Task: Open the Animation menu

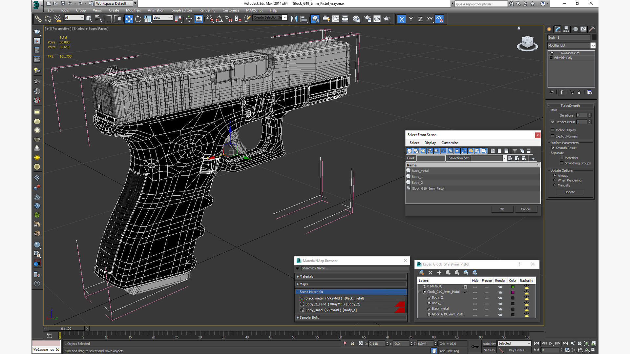Action: click(156, 10)
